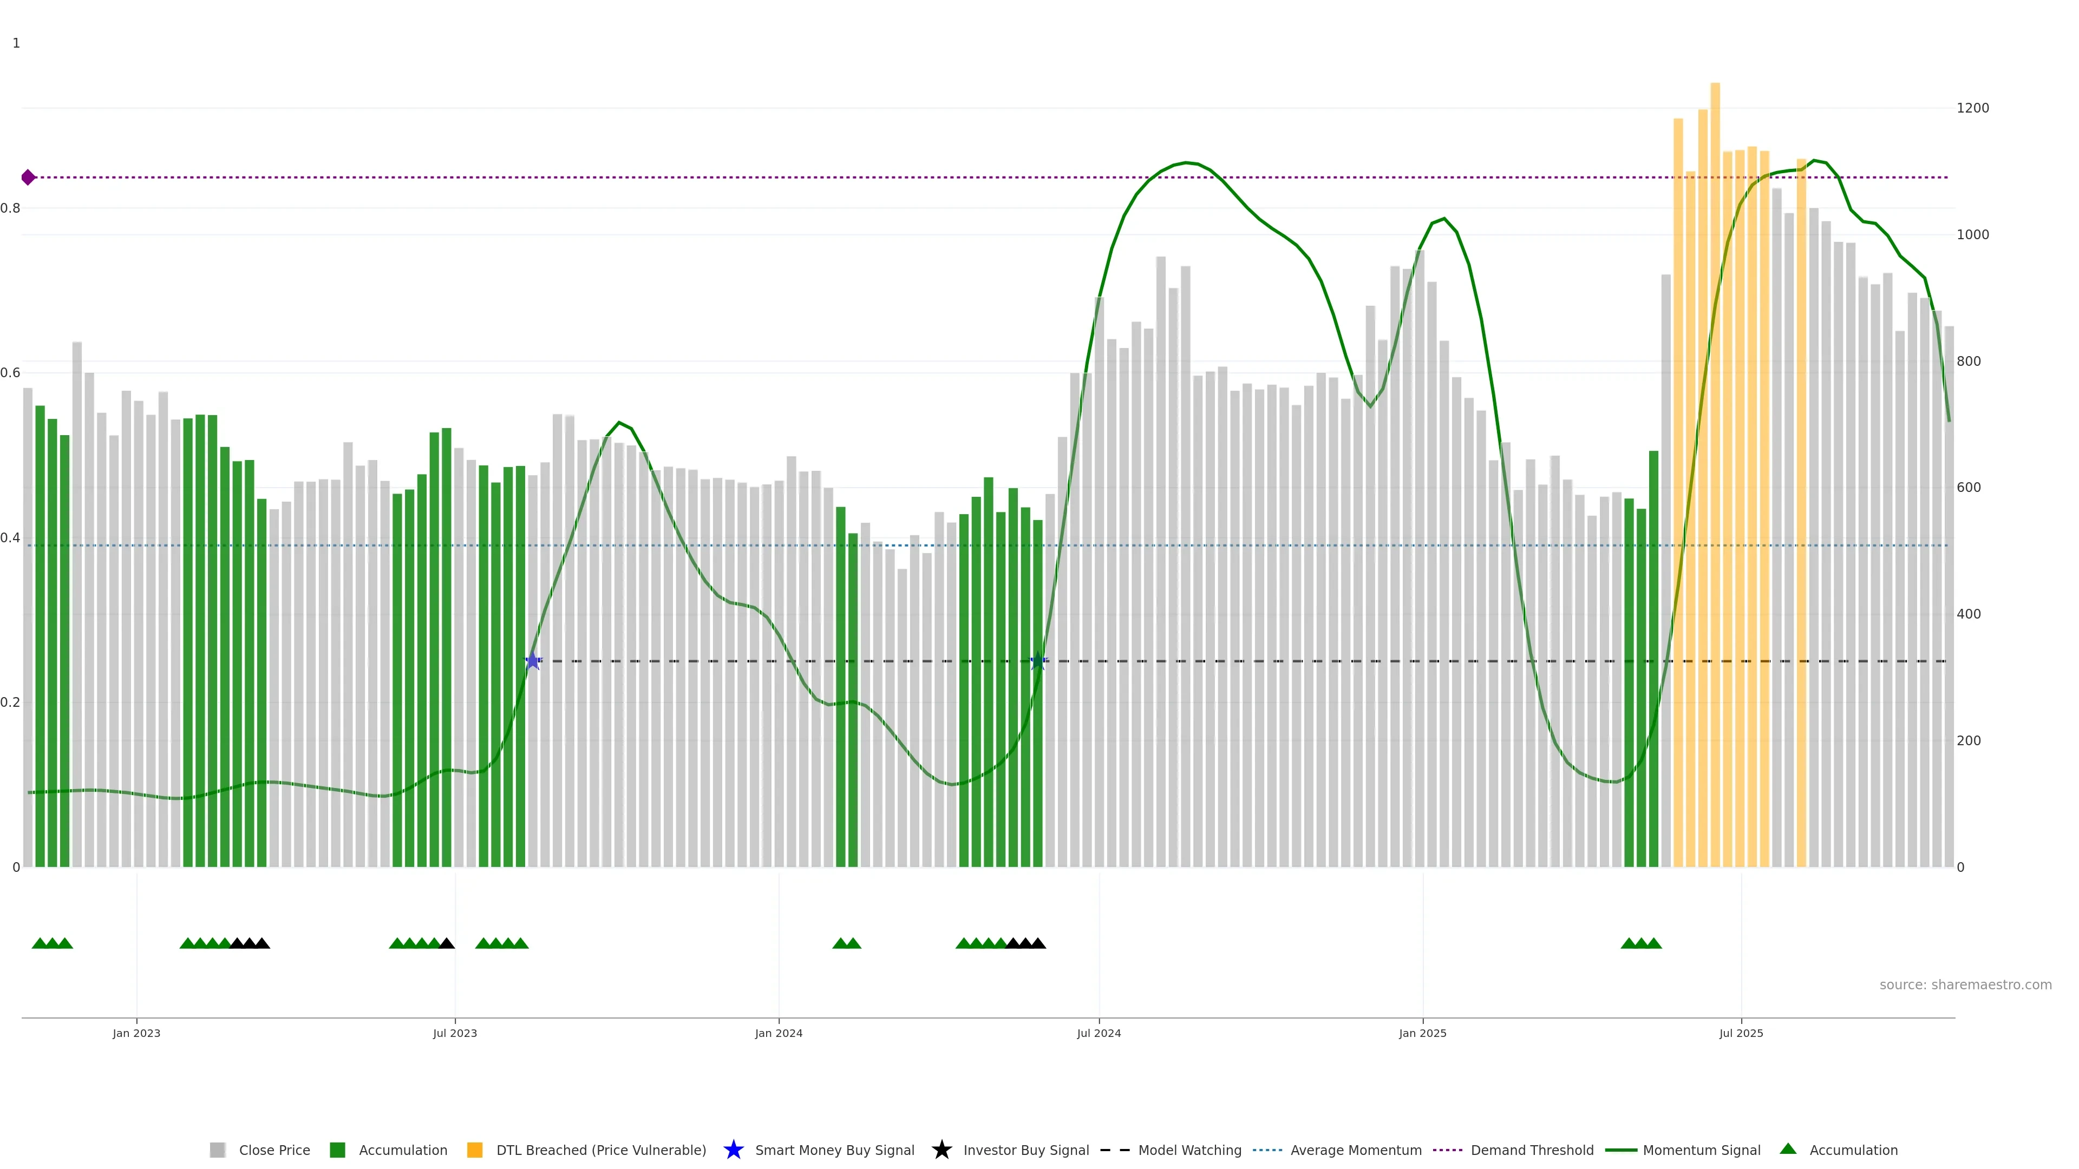Click the purple diamond Demand Threshold marker
The height and width of the screenshot is (1169, 2079).
coord(28,178)
